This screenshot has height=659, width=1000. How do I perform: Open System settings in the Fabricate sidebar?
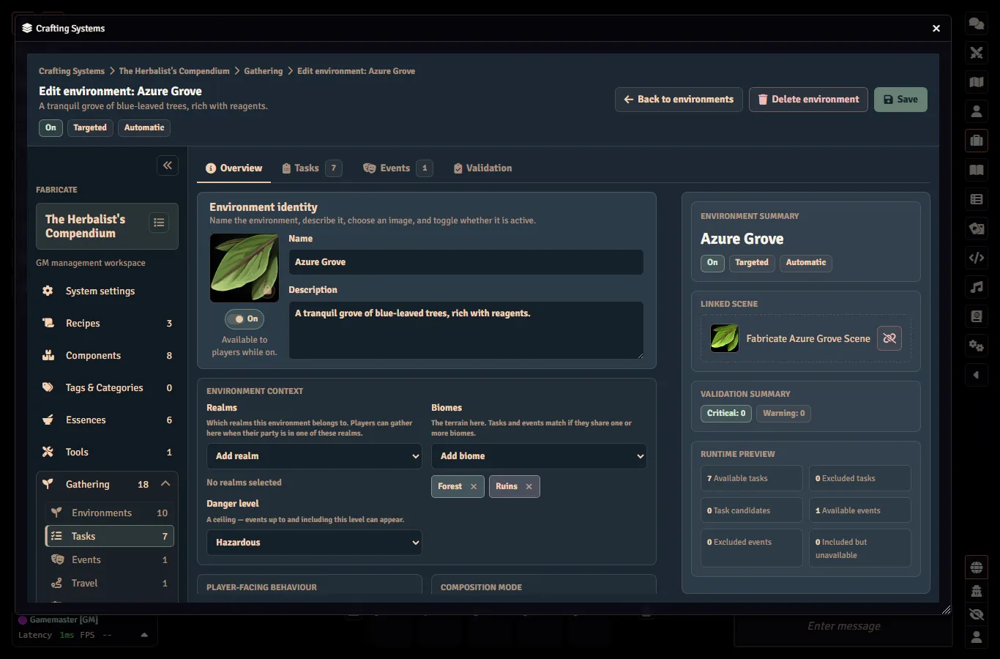click(x=107, y=291)
